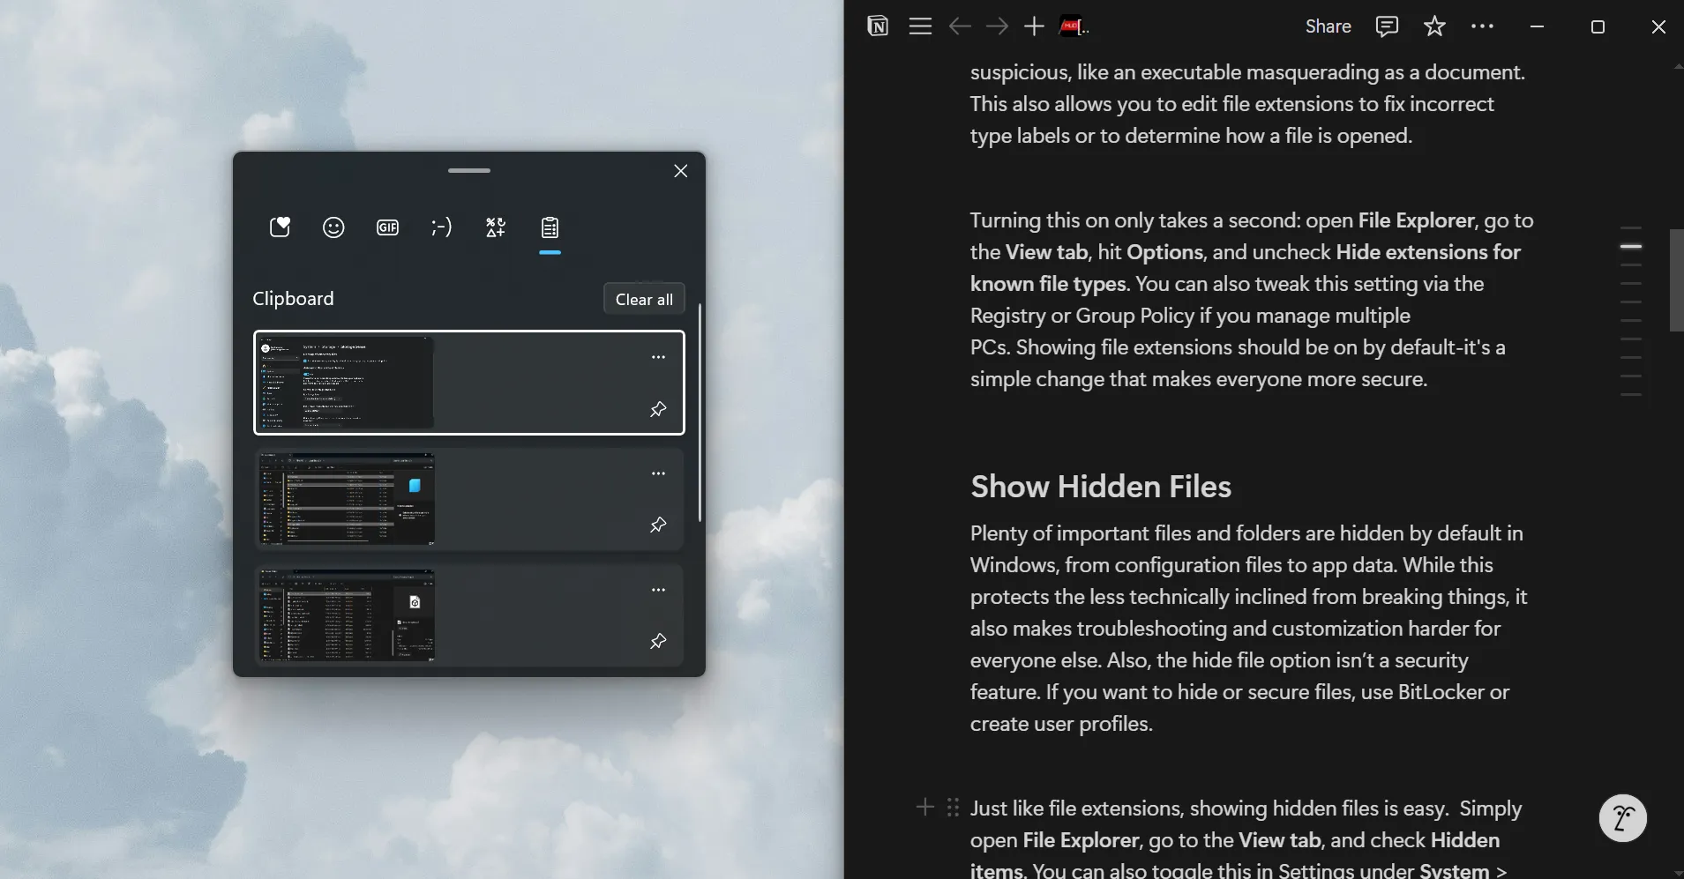
Task: Click the Clear all button
Action: pos(644,299)
